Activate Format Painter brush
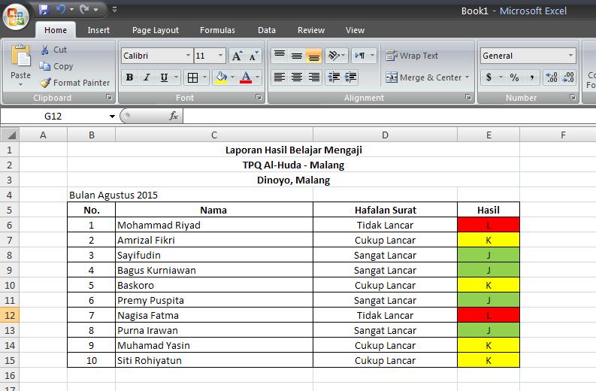Screen dimensions: 596x391 coord(74,83)
